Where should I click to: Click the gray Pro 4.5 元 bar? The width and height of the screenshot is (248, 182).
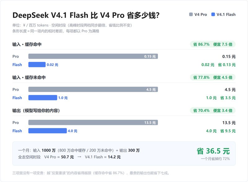93,89
